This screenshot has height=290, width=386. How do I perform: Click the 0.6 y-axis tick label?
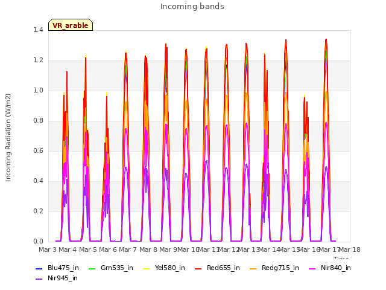(x=38, y=151)
